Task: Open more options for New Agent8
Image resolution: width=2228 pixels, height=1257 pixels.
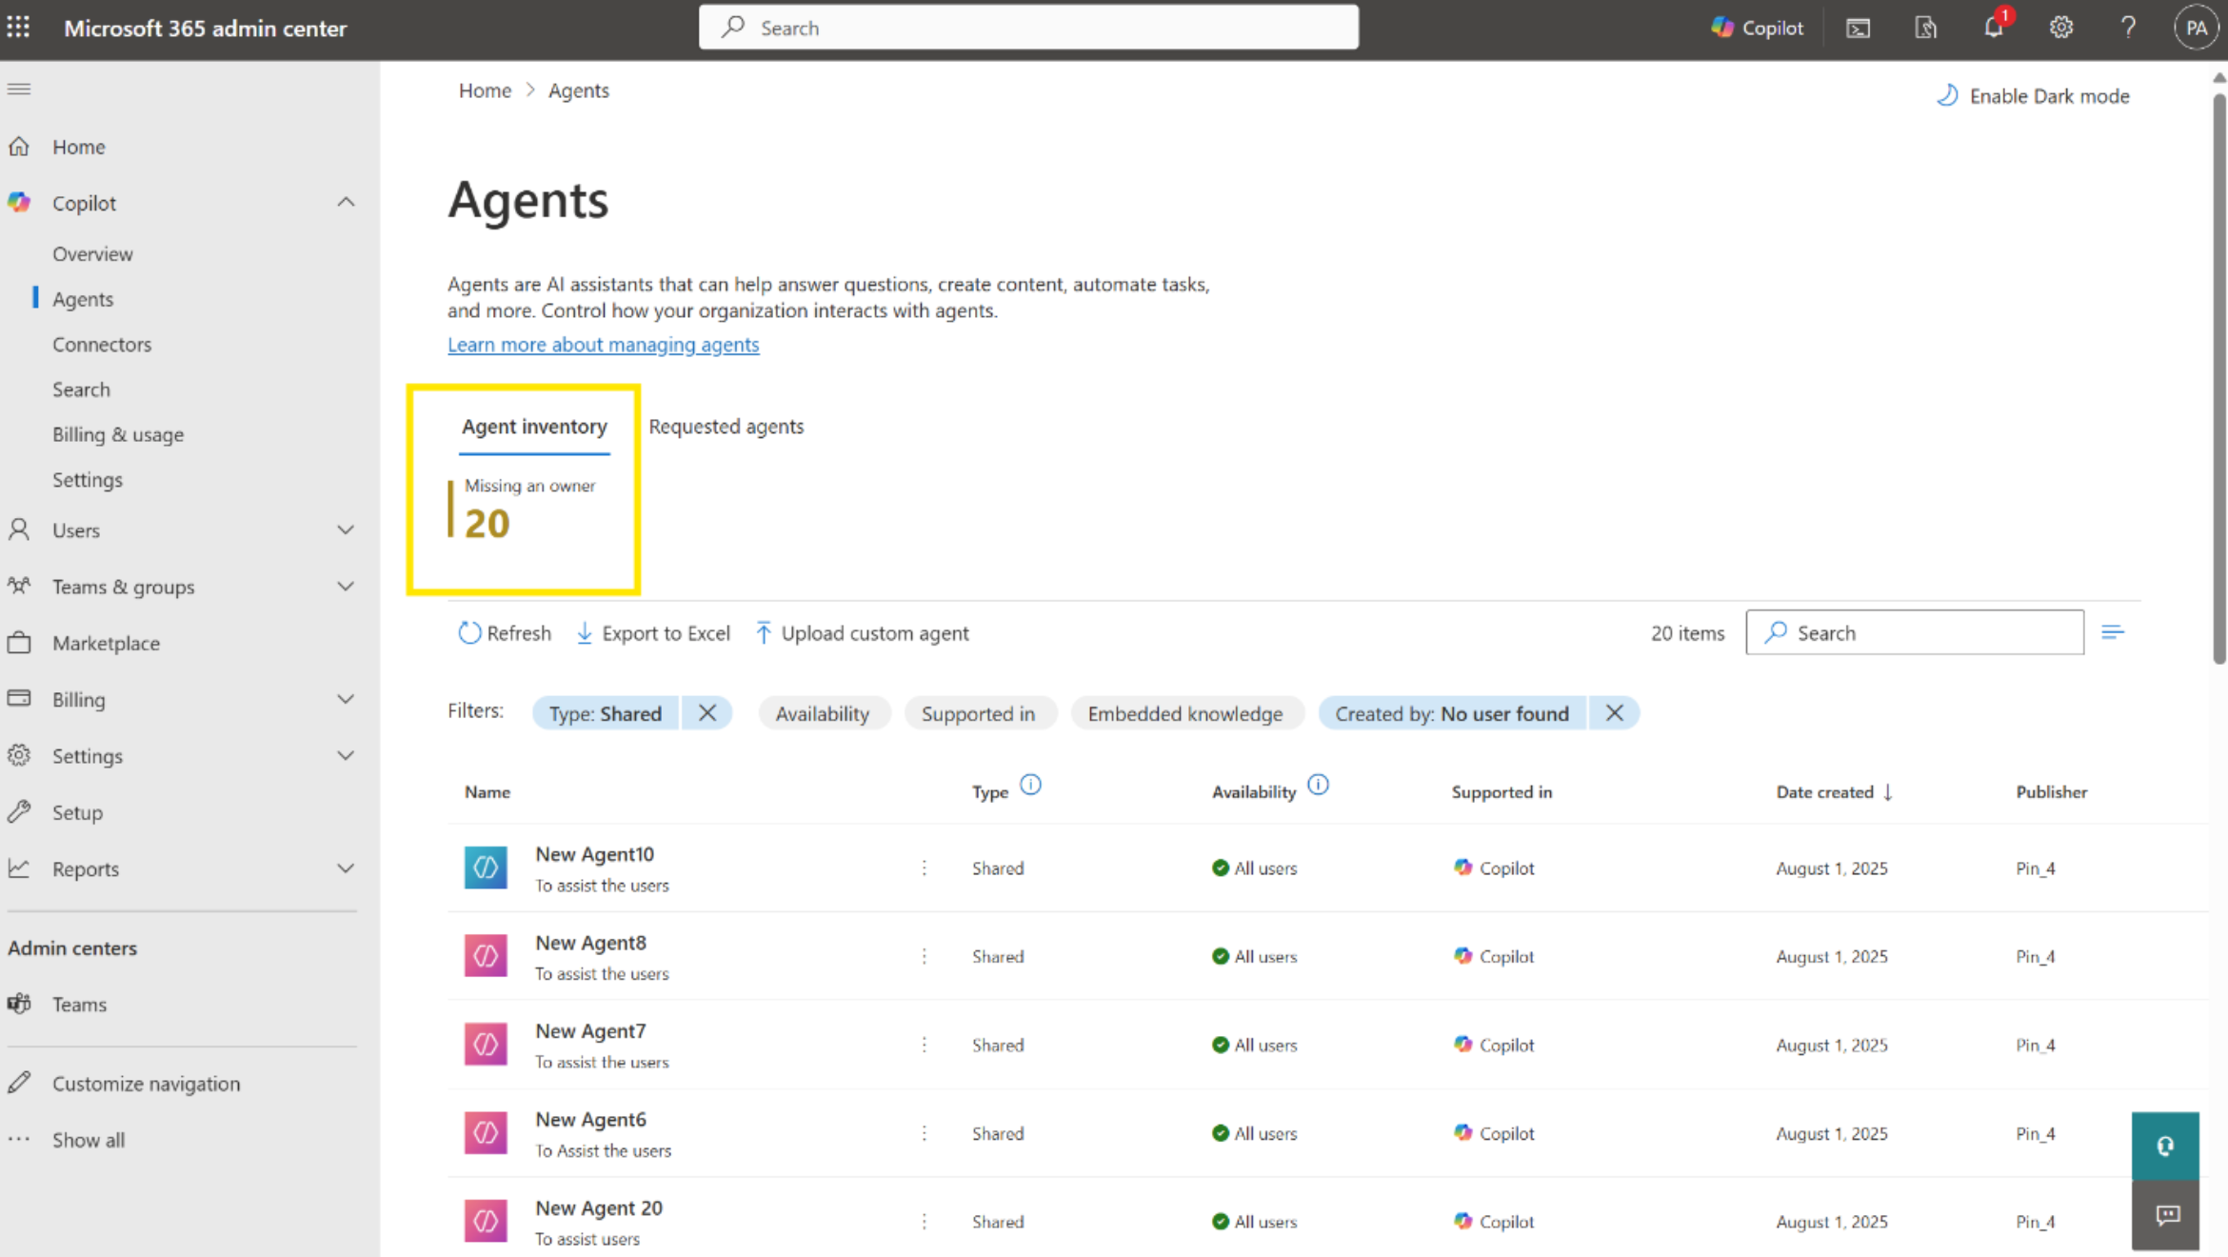Action: coord(924,956)
